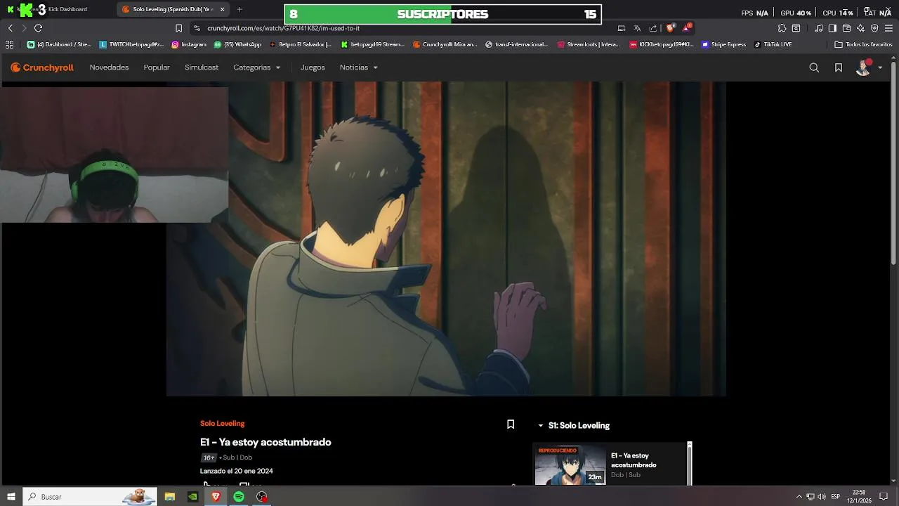Click the episode list scrollbar
This screenshot has height=506, width=899.
tap(690, 464)
